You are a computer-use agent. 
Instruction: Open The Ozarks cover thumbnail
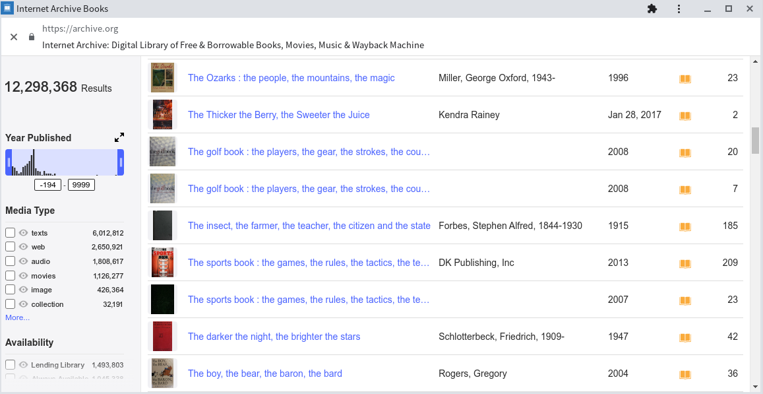(x=162, y=77)
